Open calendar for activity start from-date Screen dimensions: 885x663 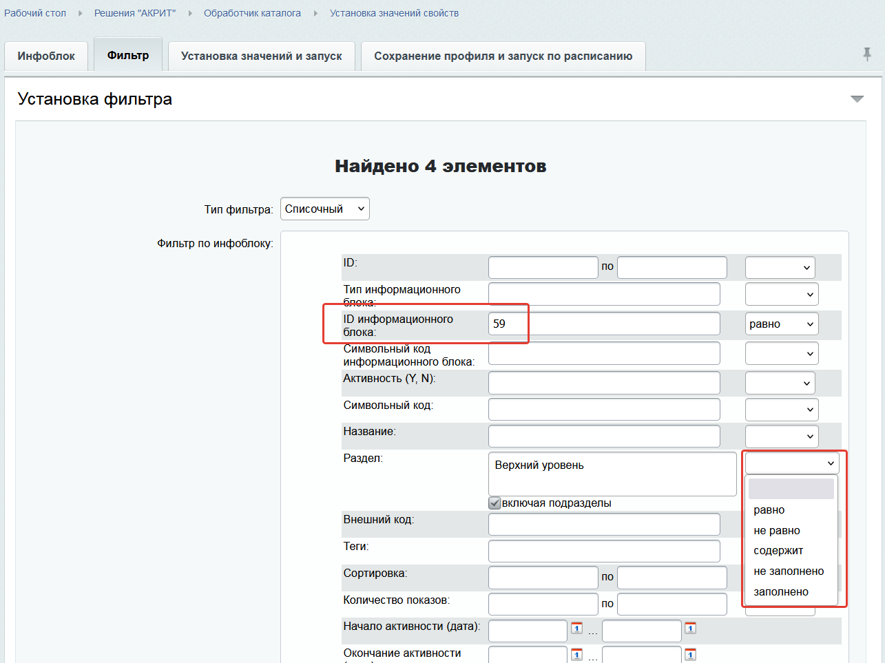(576, 628)
